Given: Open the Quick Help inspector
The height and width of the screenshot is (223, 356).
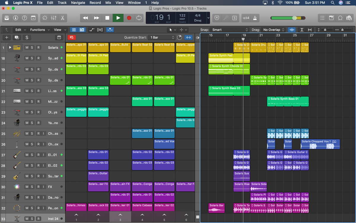Looking at the screenshot, I should click(x=24, y=18).
